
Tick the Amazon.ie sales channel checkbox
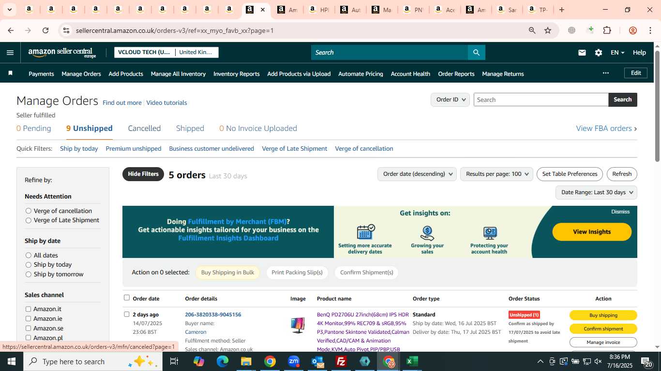coord(28,319)
